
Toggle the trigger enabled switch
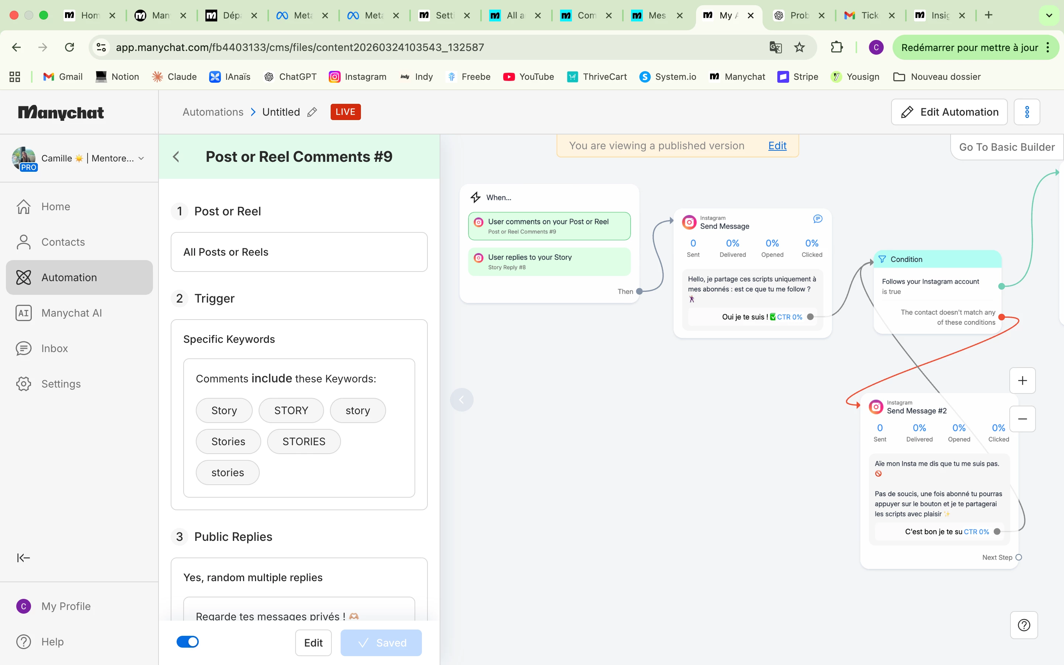click(x=188, y=642)
